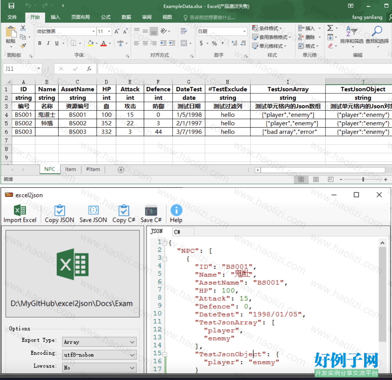Open the Lowcase dropdown set to No
Viewport: 392px width, 380px height.
pos(99,368)
